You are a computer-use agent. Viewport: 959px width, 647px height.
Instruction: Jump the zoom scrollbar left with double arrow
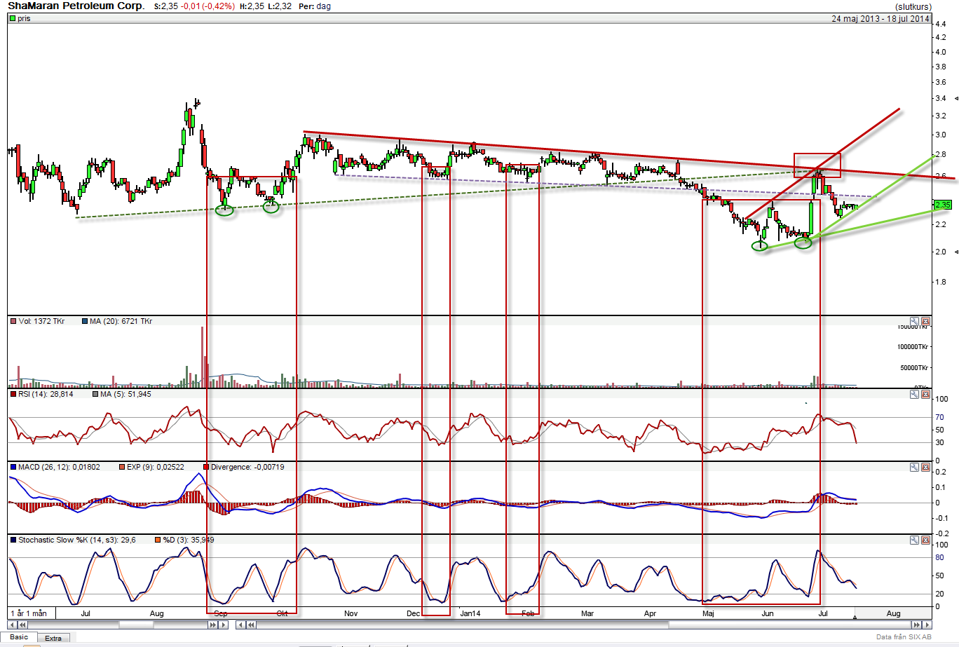tap(22, 625)
